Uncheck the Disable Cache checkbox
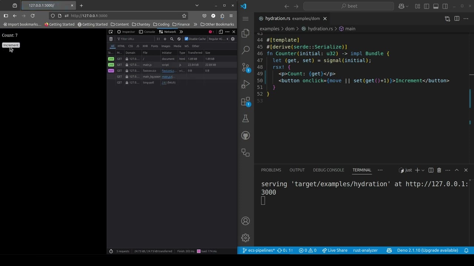 tap(186, 39)
